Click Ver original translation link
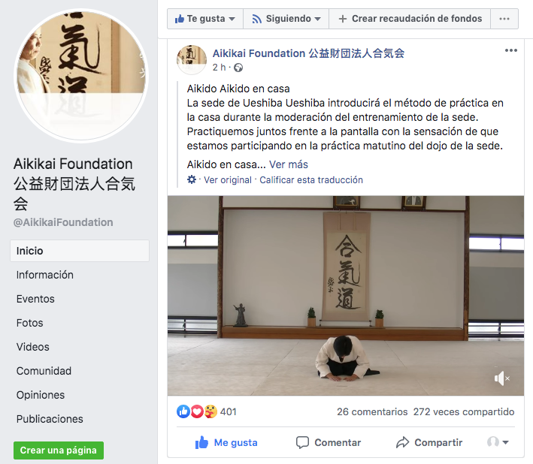 [228, 180]
